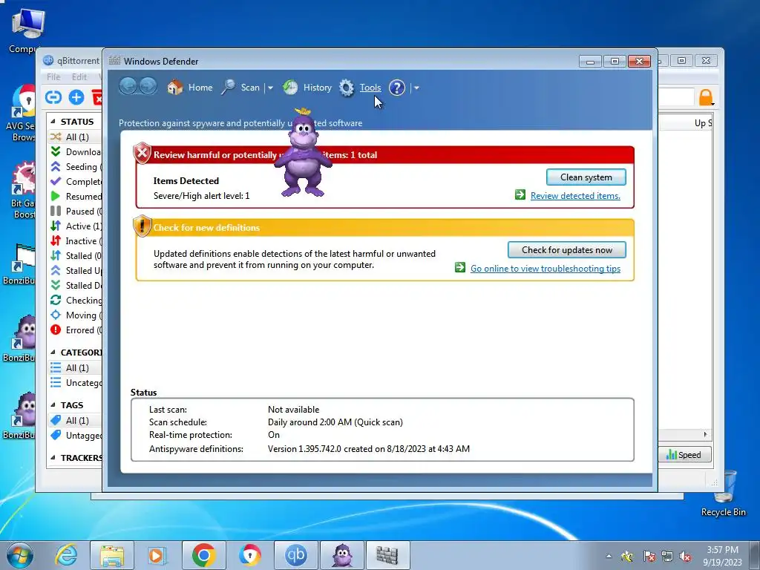This screenshot has height=570, width=760.
Task: Open the Review detected items link
Action: tap(575, 196)
